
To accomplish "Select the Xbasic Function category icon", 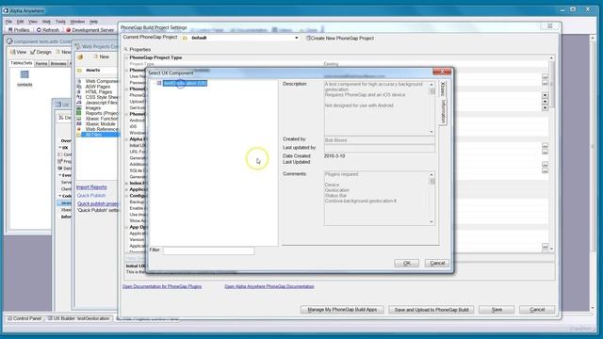I will click(79, 119).
